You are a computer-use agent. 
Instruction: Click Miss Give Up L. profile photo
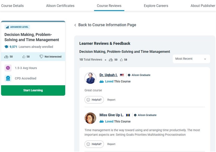[x=90, y=118]
